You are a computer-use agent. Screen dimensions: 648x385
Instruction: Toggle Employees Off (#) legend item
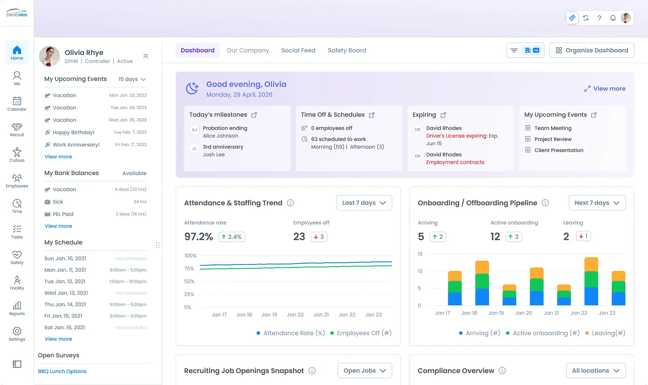click(x=361, y=333)
